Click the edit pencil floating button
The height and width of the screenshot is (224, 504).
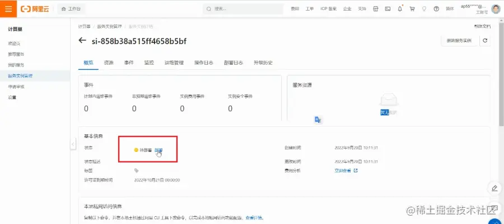tap(495, 188)
